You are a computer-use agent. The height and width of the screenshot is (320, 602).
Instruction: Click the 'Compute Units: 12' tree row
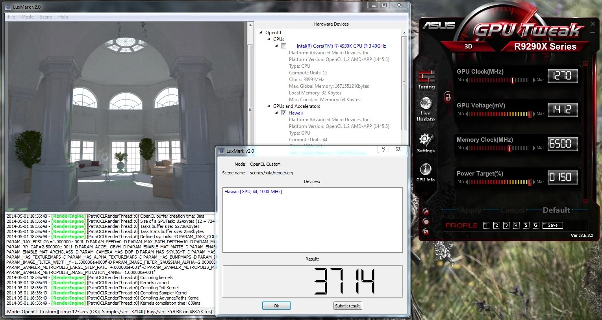pyautogui.click(x=308, y=73)
